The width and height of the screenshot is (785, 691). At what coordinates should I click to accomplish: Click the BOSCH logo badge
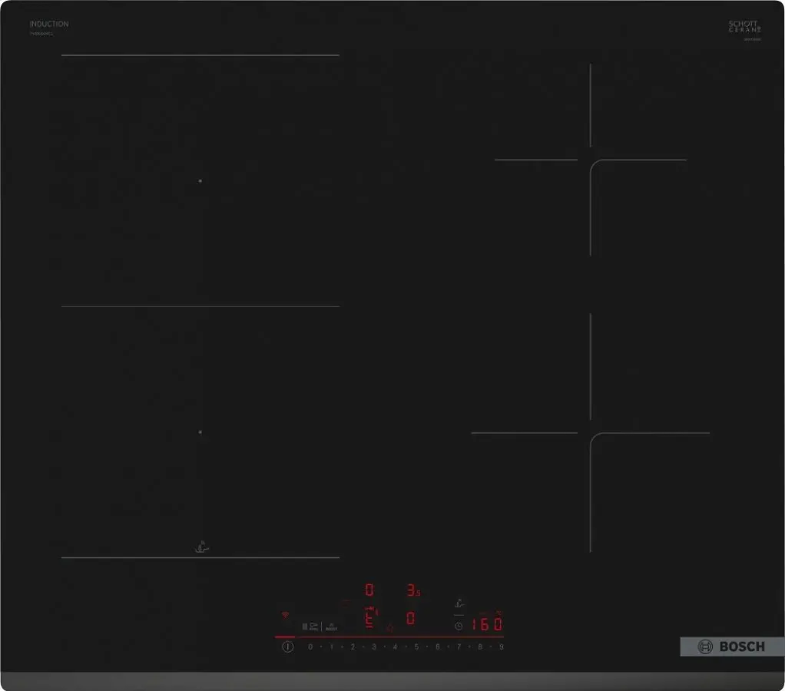(x=732, y=646)
